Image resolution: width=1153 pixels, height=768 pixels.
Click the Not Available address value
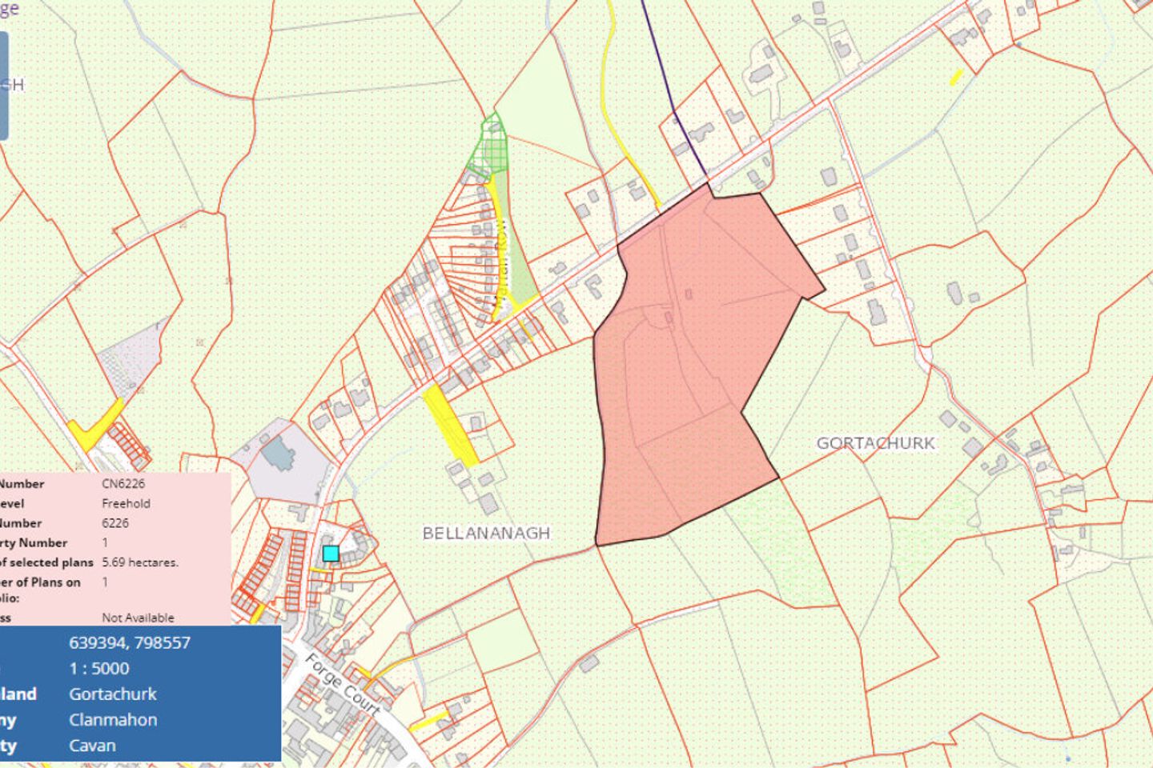coord(137,618)
